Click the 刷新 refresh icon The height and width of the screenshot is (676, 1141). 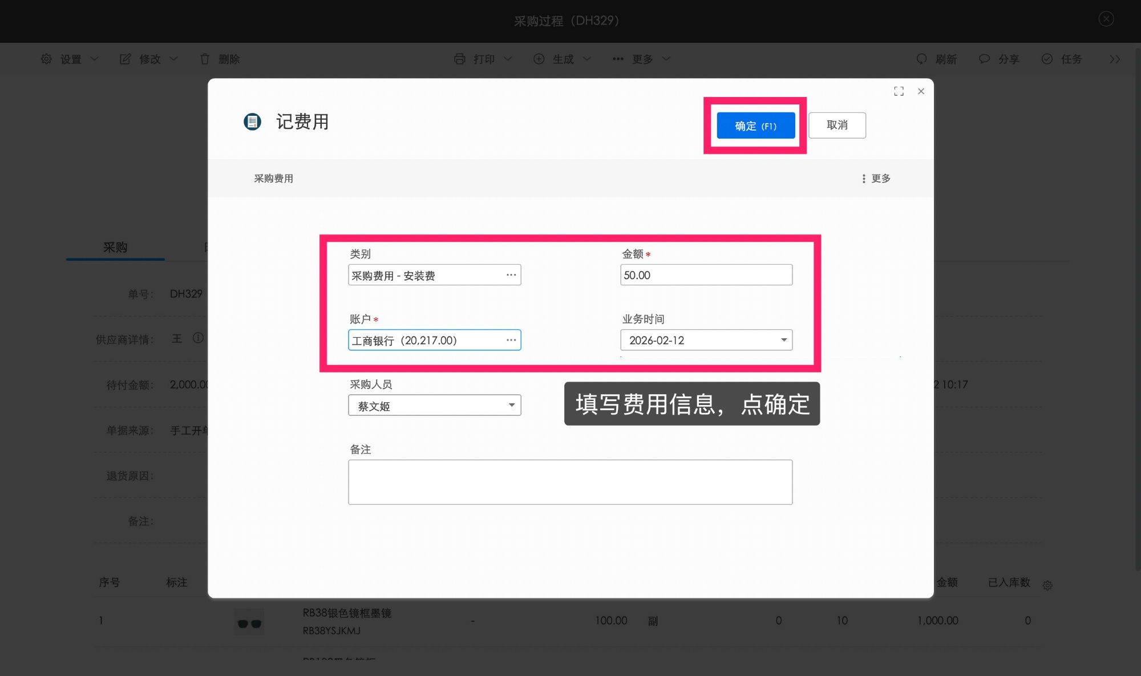pyautogui.click(x=922, y=59)
